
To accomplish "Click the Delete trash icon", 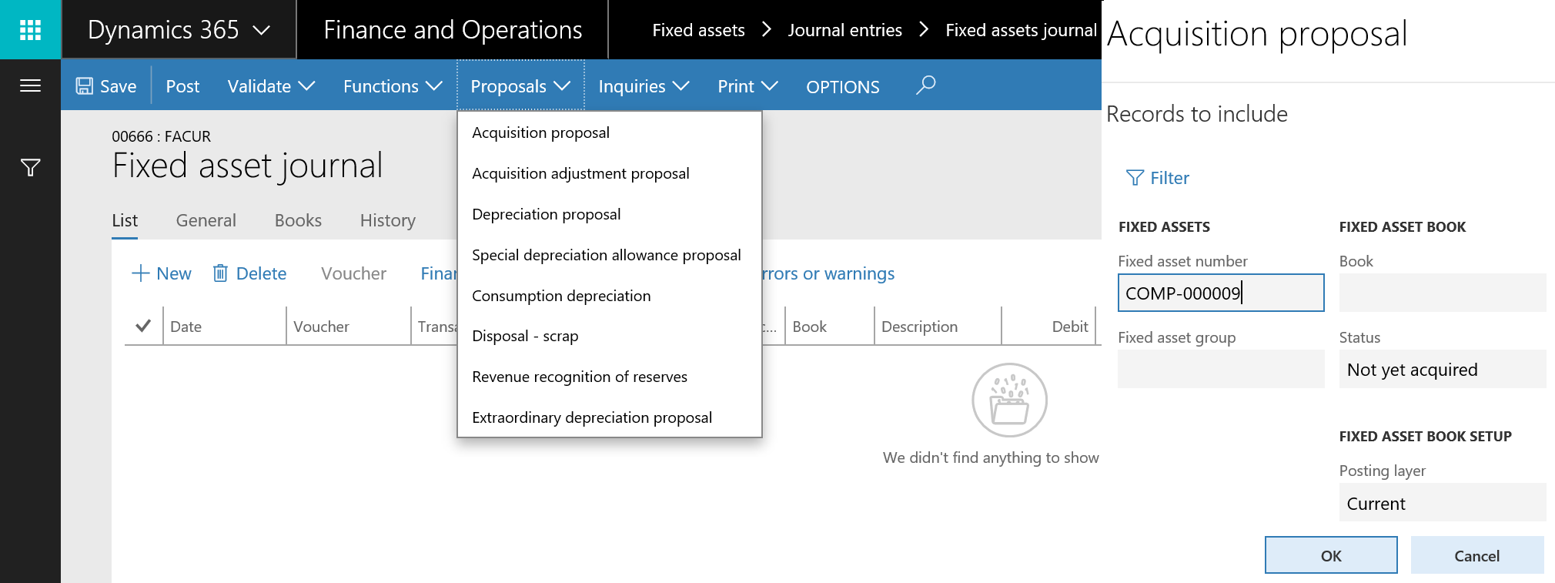I will coord(220,273).
